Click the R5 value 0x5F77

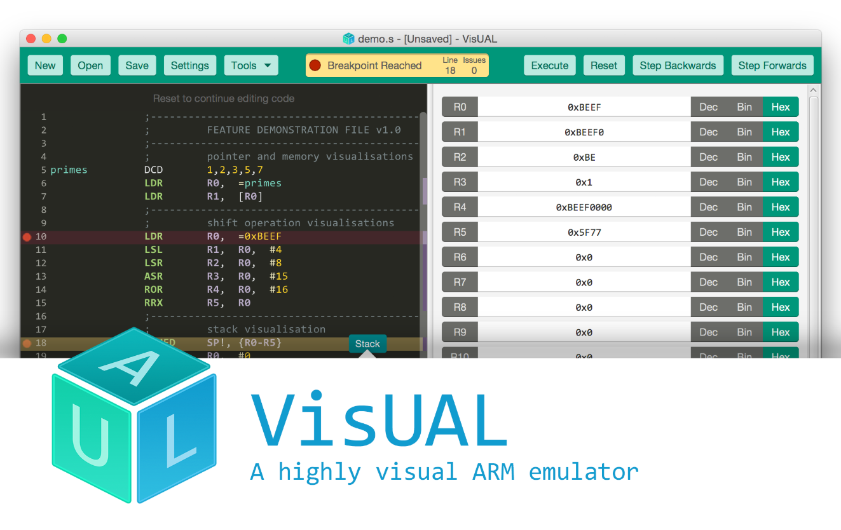point(584,233)
